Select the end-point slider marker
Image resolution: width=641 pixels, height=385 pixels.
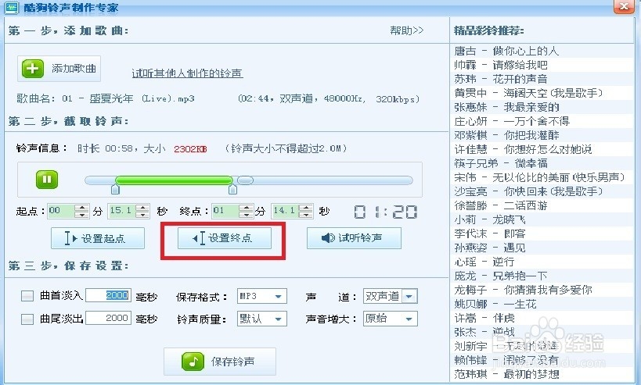(232, 189)
